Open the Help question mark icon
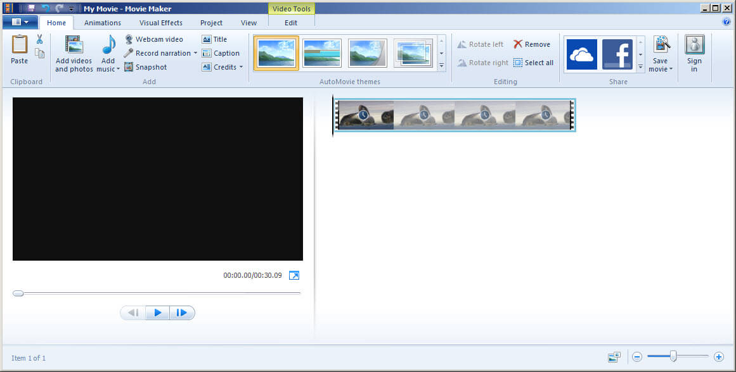 point(726,22)
